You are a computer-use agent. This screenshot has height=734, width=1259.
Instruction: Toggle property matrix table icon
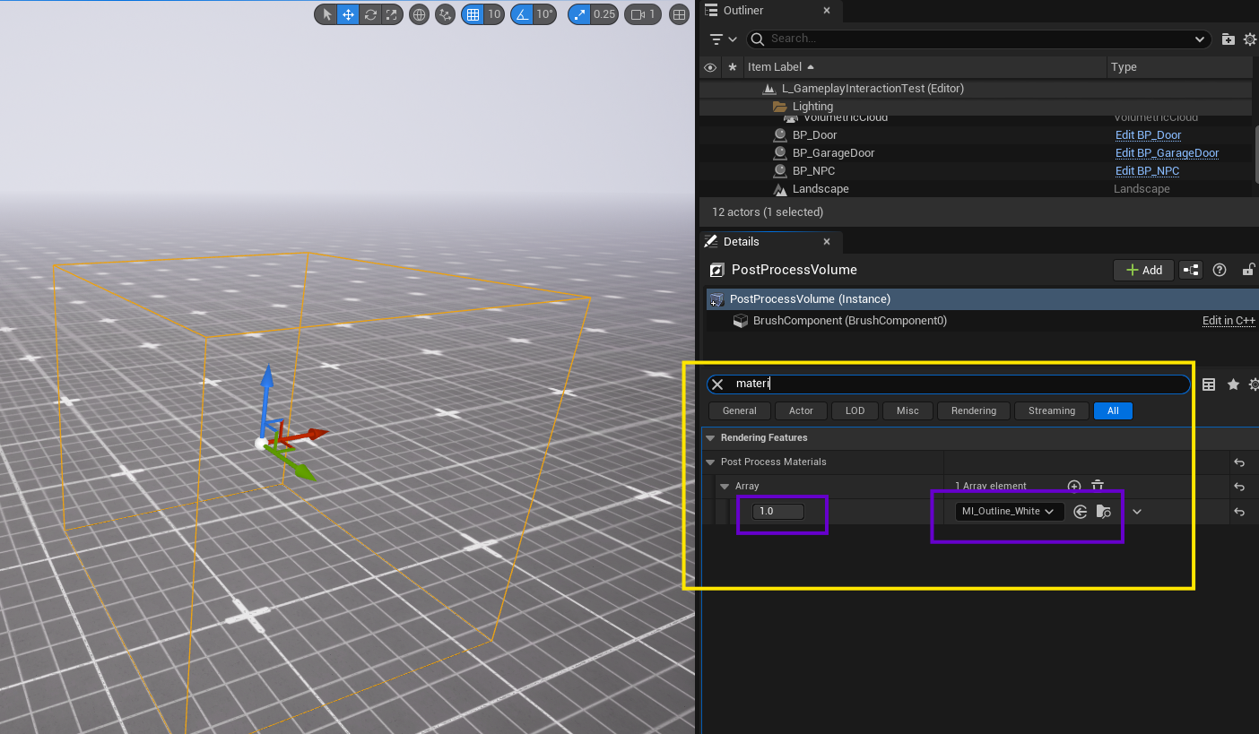[x=1209, y=384]
